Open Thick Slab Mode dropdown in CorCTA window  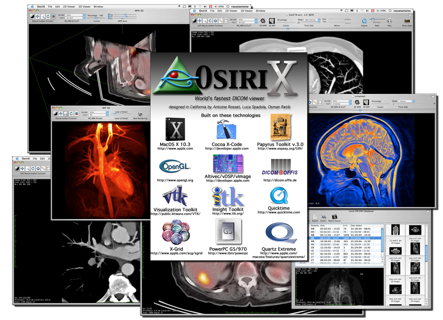point(312,20)
